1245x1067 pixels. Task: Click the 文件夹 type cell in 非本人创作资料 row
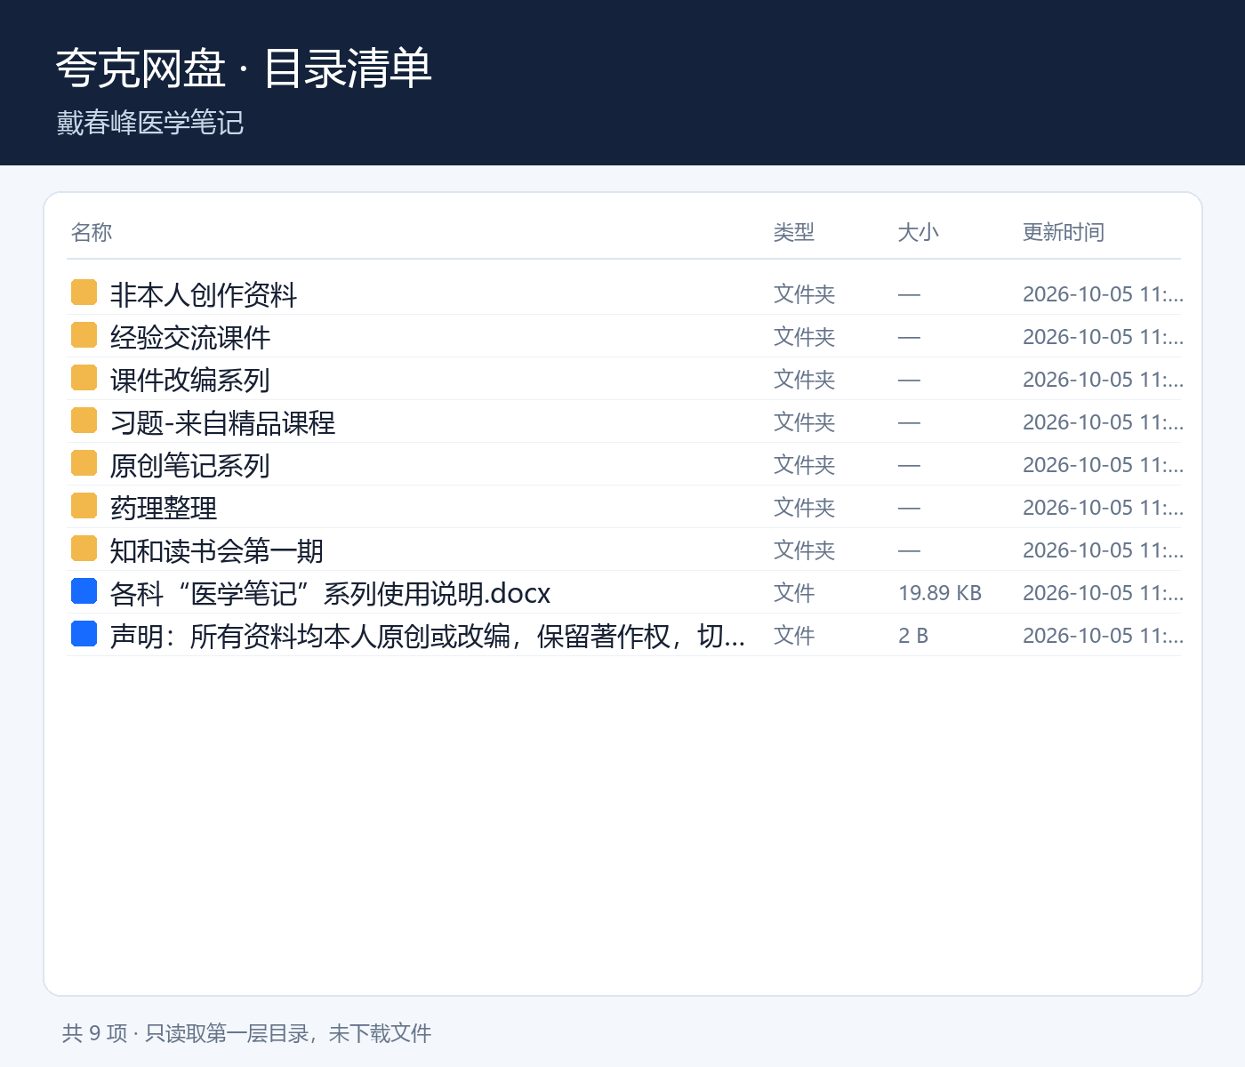tap(805, 294)
